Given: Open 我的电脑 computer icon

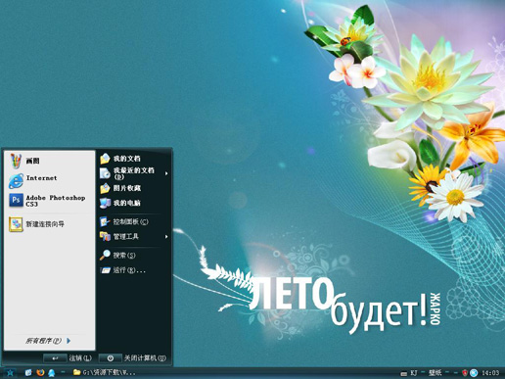Looking at the screenshot, I should pyautogui.click(x=105, y=203).
